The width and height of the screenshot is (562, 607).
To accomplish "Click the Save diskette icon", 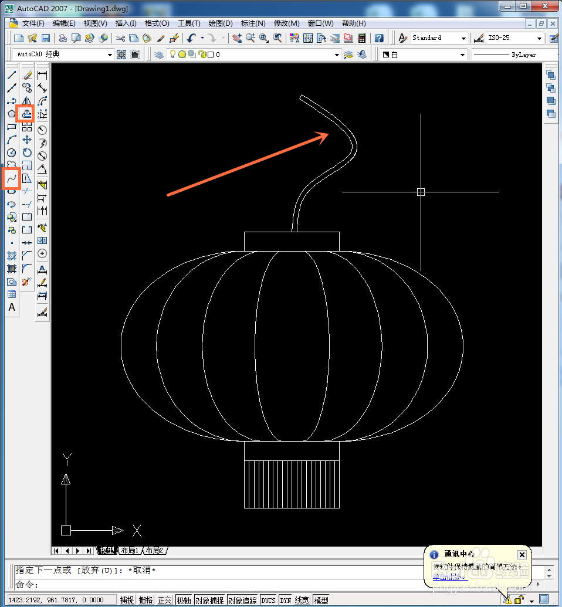I will [46, 38].
